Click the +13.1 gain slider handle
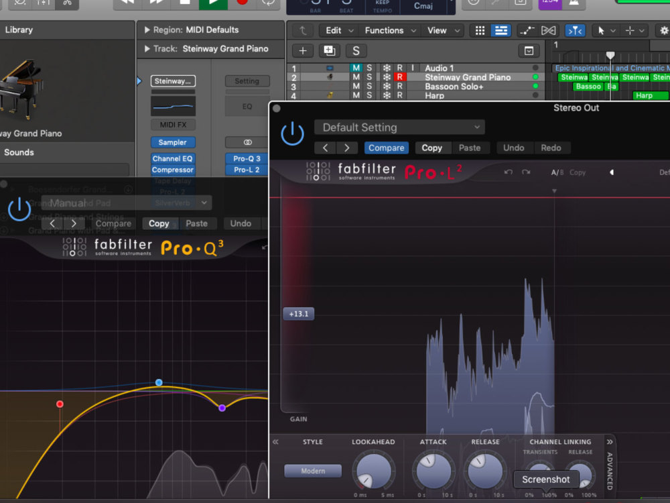670x503 pixels. click(299, 313)
